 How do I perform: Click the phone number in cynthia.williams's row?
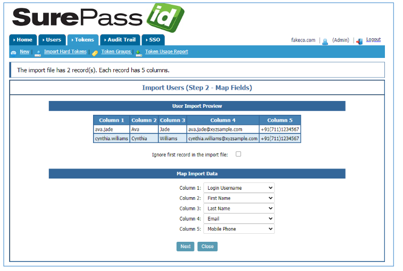280,139
